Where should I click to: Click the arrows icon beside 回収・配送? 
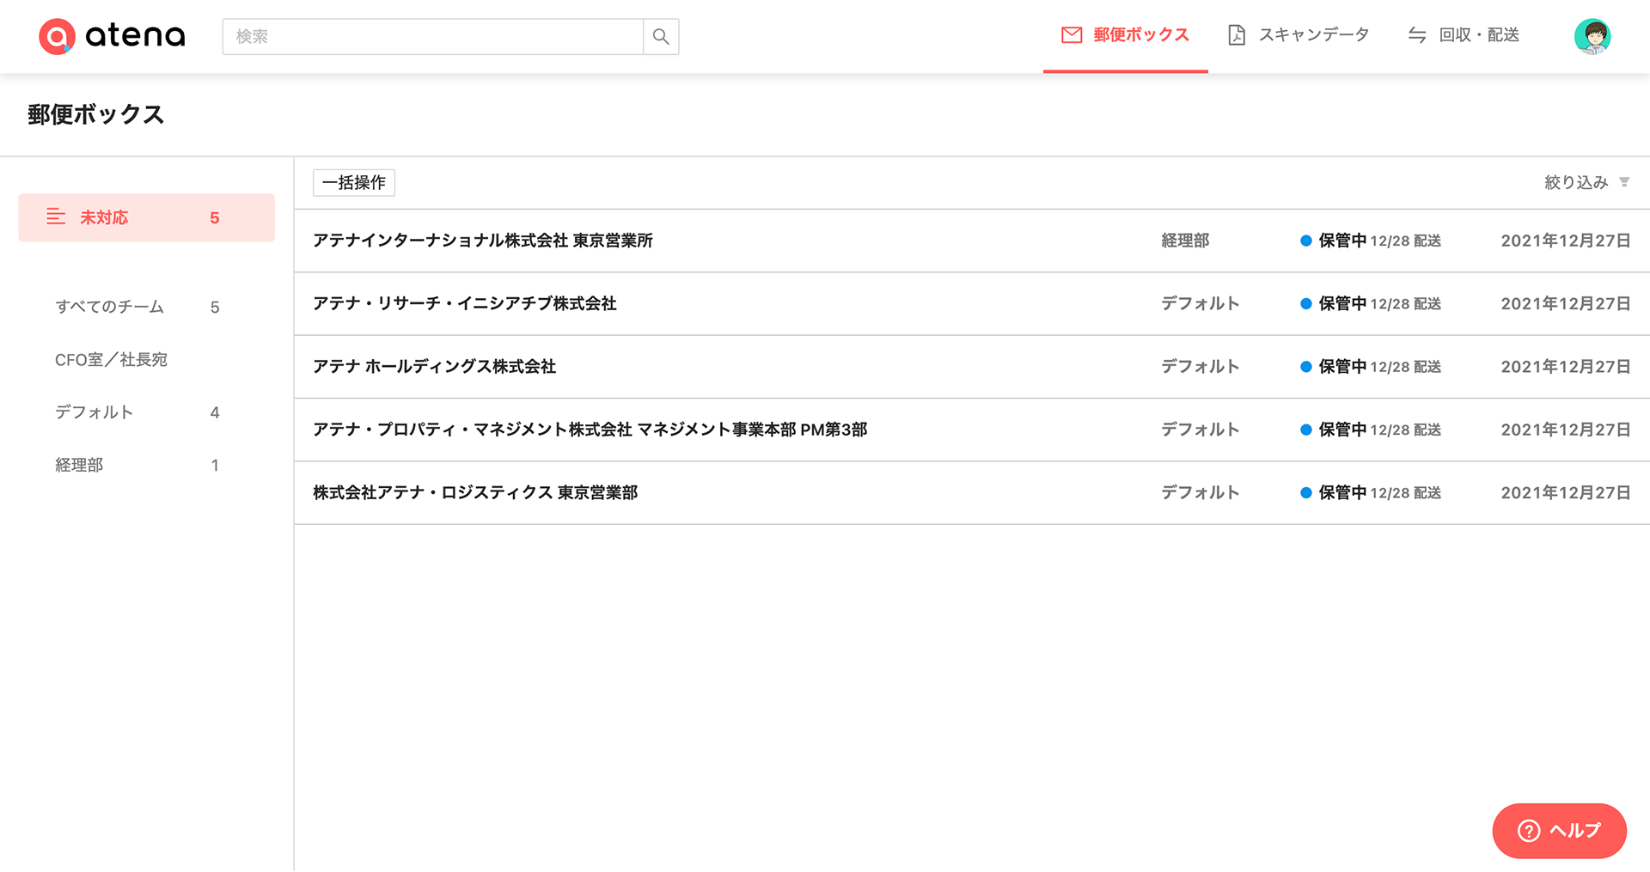1417,35
